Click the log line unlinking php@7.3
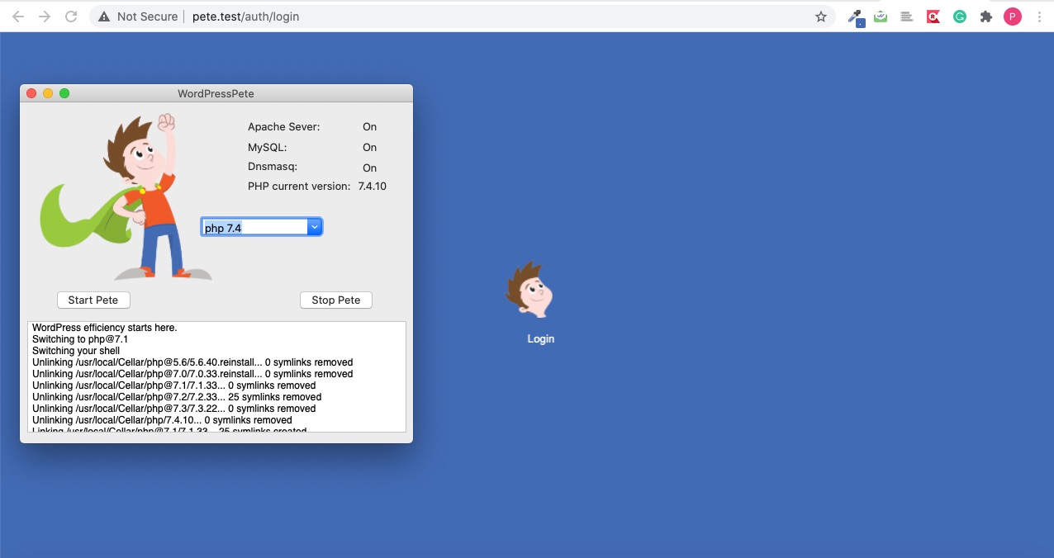1054x558 pixels. coord(174,409)
